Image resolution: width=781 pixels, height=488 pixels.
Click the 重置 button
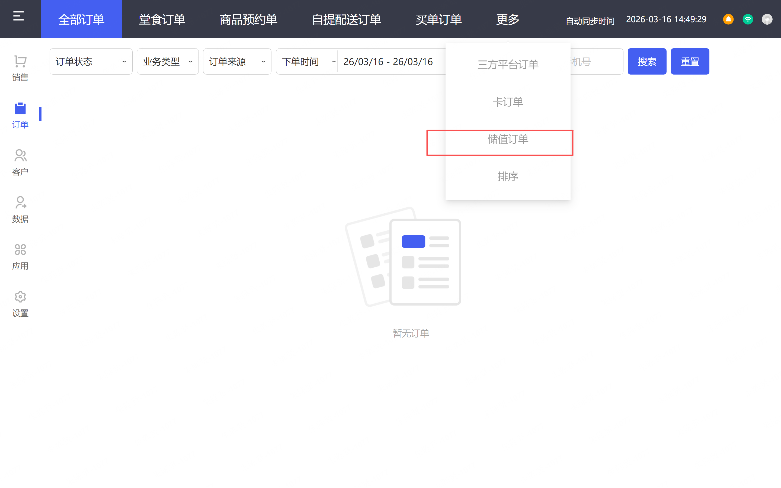point(690,61)
